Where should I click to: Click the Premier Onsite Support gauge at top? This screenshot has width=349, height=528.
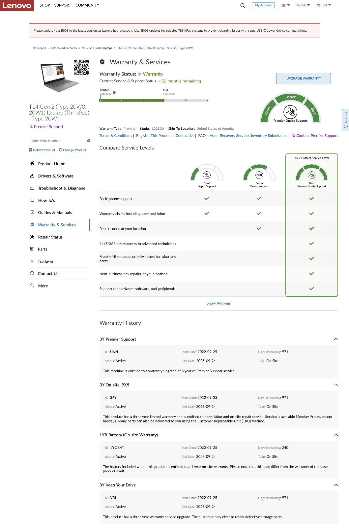(x=290, y=108)
